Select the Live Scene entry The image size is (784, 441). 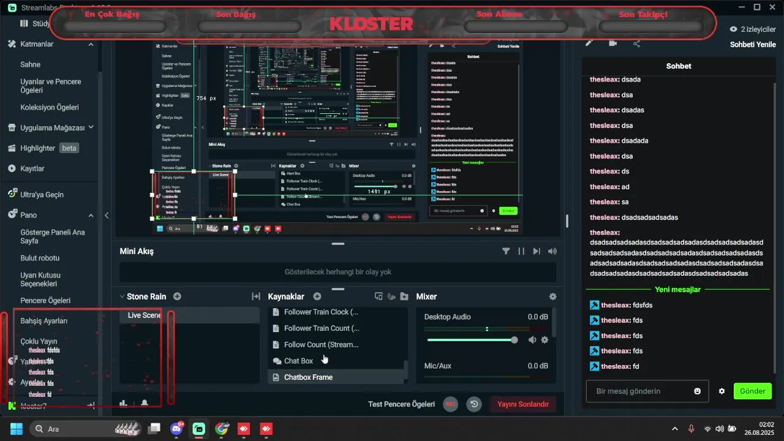click(x=189, y=315)
